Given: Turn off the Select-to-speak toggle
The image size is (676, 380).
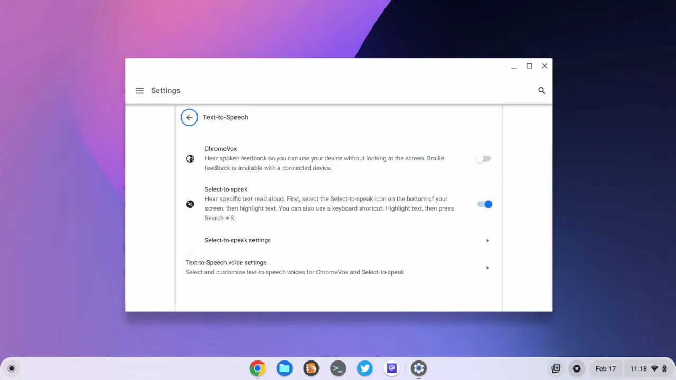Looking at the screenshot, I should pos(485,204).
